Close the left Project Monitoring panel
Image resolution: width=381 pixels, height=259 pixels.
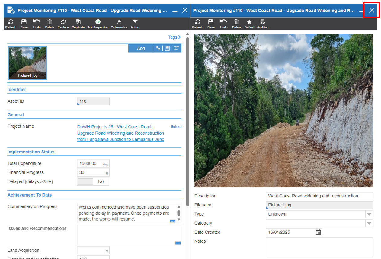click(185, 10)
